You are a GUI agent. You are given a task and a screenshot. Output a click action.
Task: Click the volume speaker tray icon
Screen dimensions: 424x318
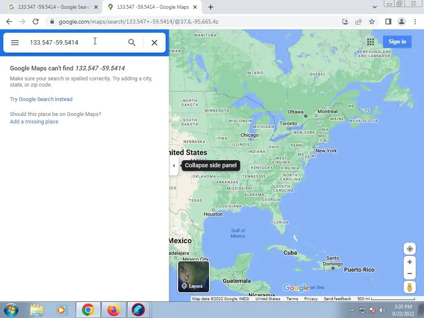pyautogui.click(x=382, y=310)
